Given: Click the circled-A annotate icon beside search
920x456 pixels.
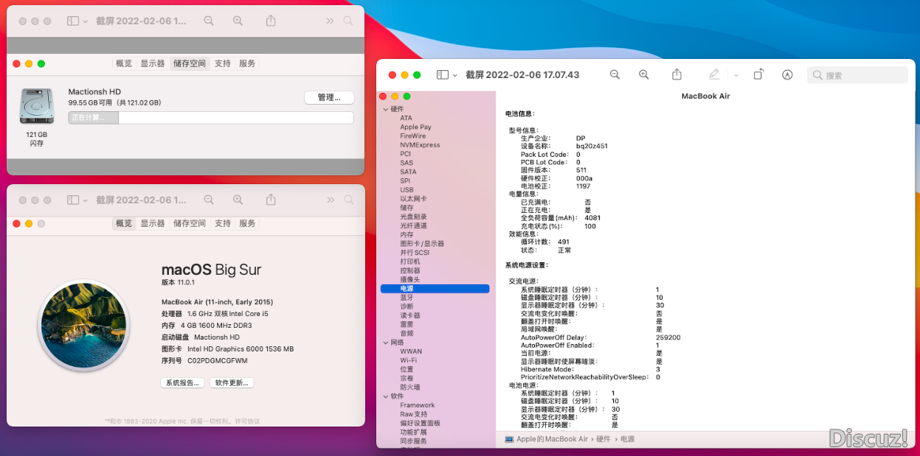Looking at the screenshot, I should [787, 75].
